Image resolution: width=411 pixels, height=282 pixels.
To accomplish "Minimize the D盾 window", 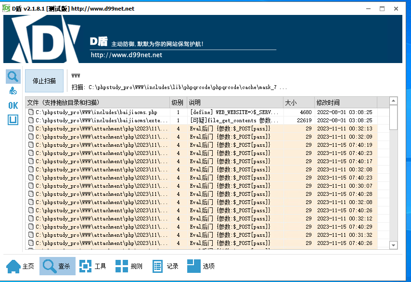I will 368,9.
